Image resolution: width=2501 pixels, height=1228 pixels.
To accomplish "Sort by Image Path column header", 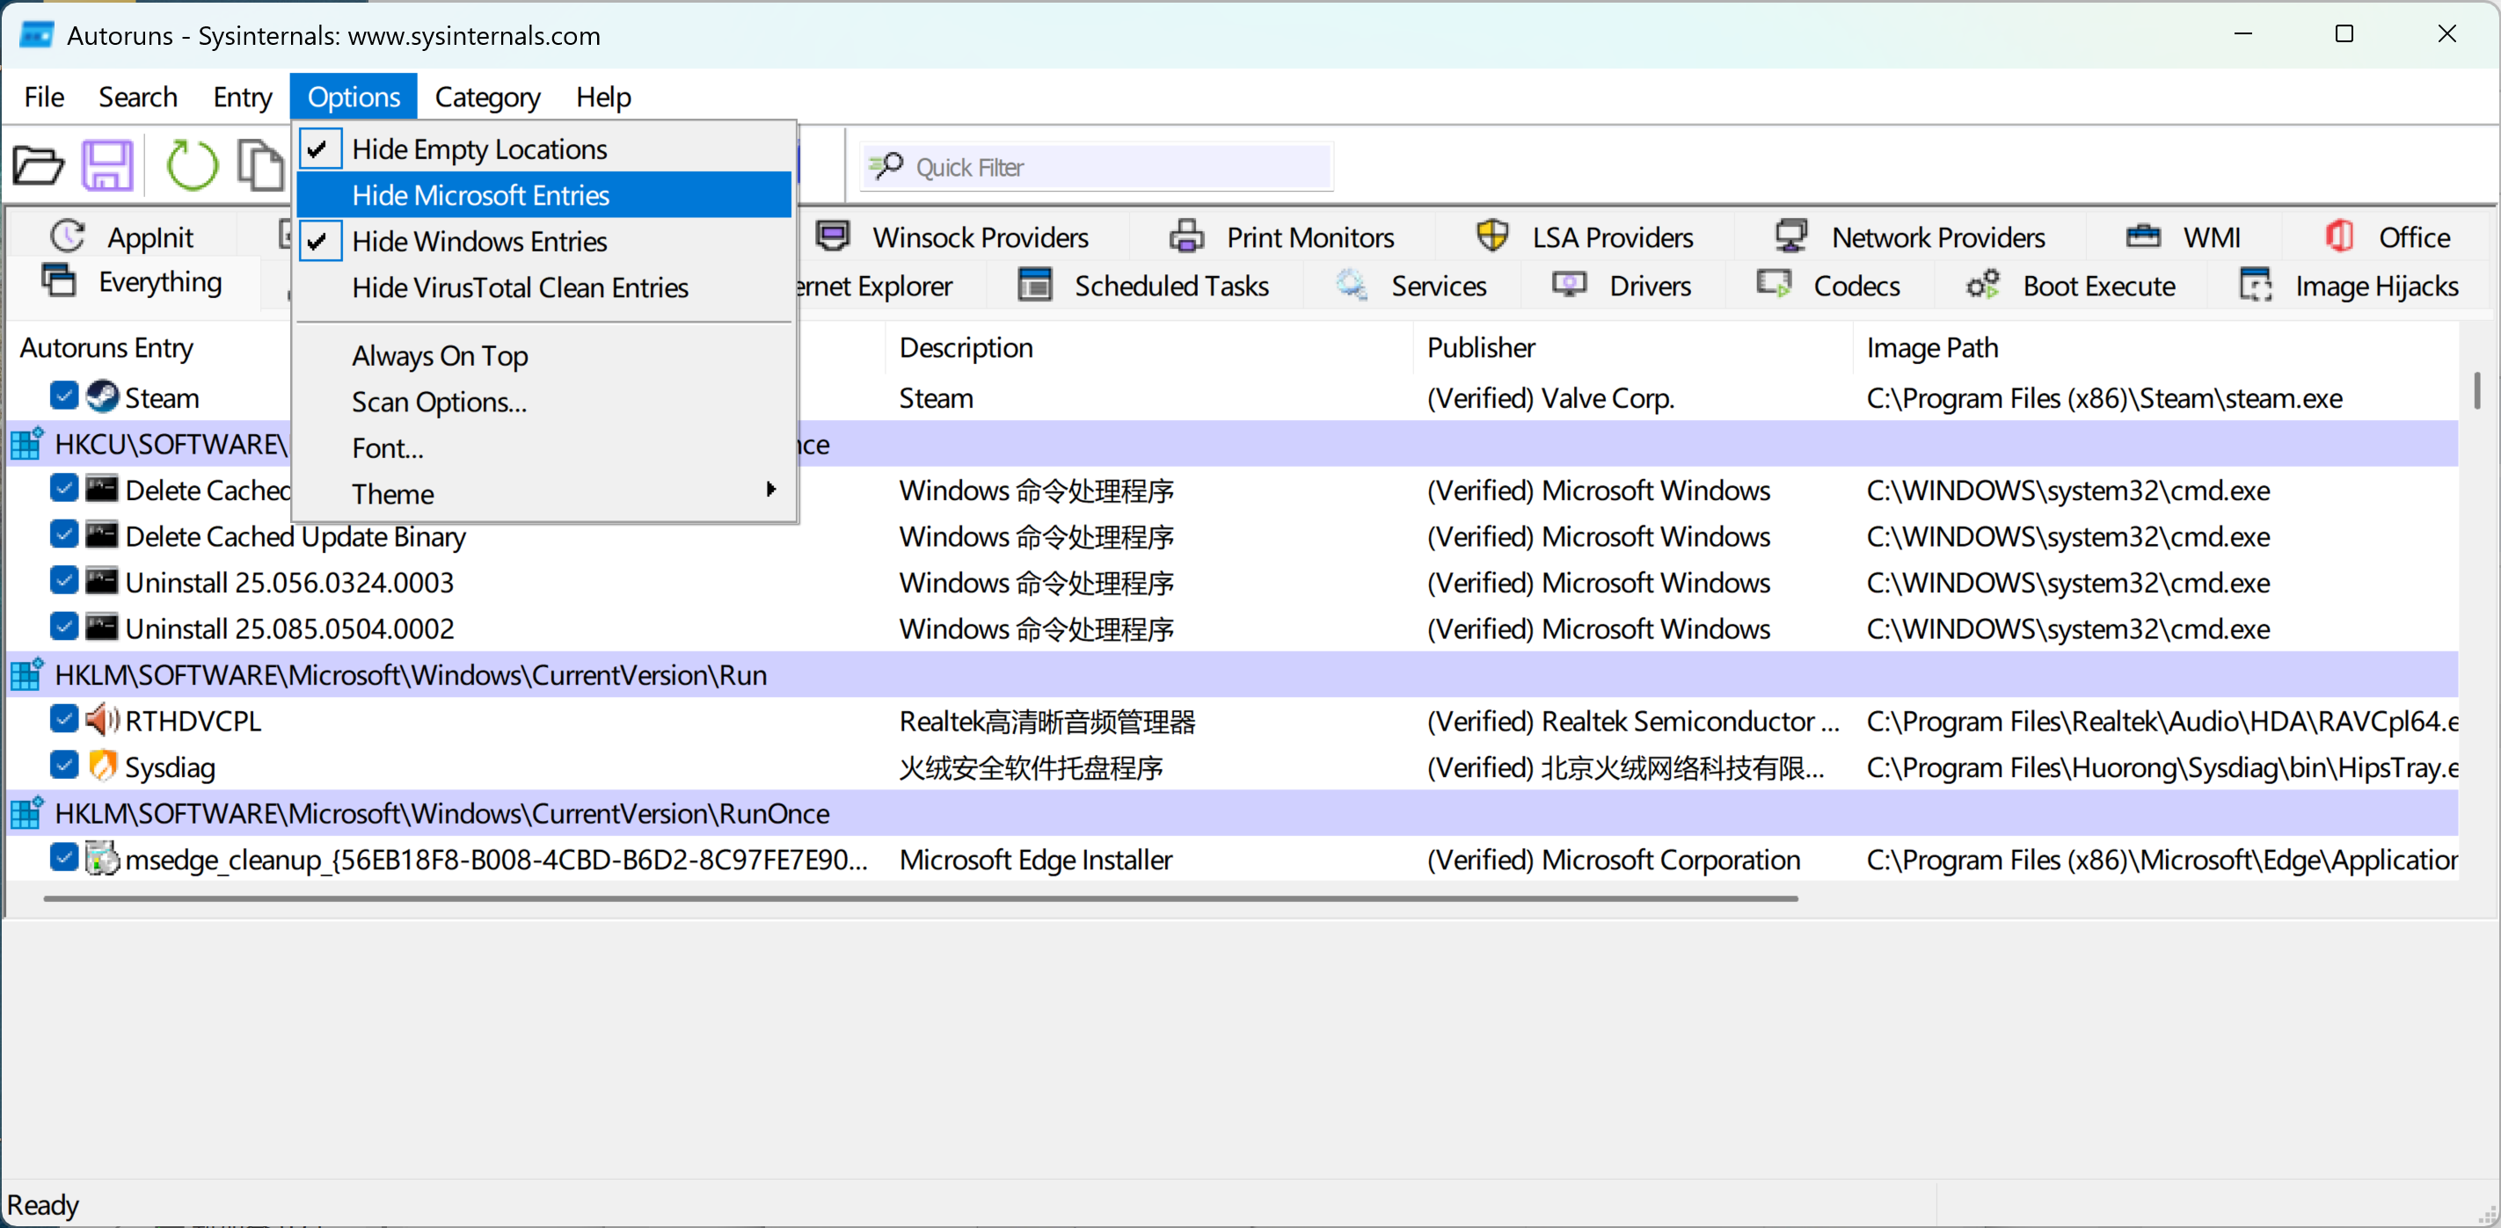I will tap(2155, 347).
